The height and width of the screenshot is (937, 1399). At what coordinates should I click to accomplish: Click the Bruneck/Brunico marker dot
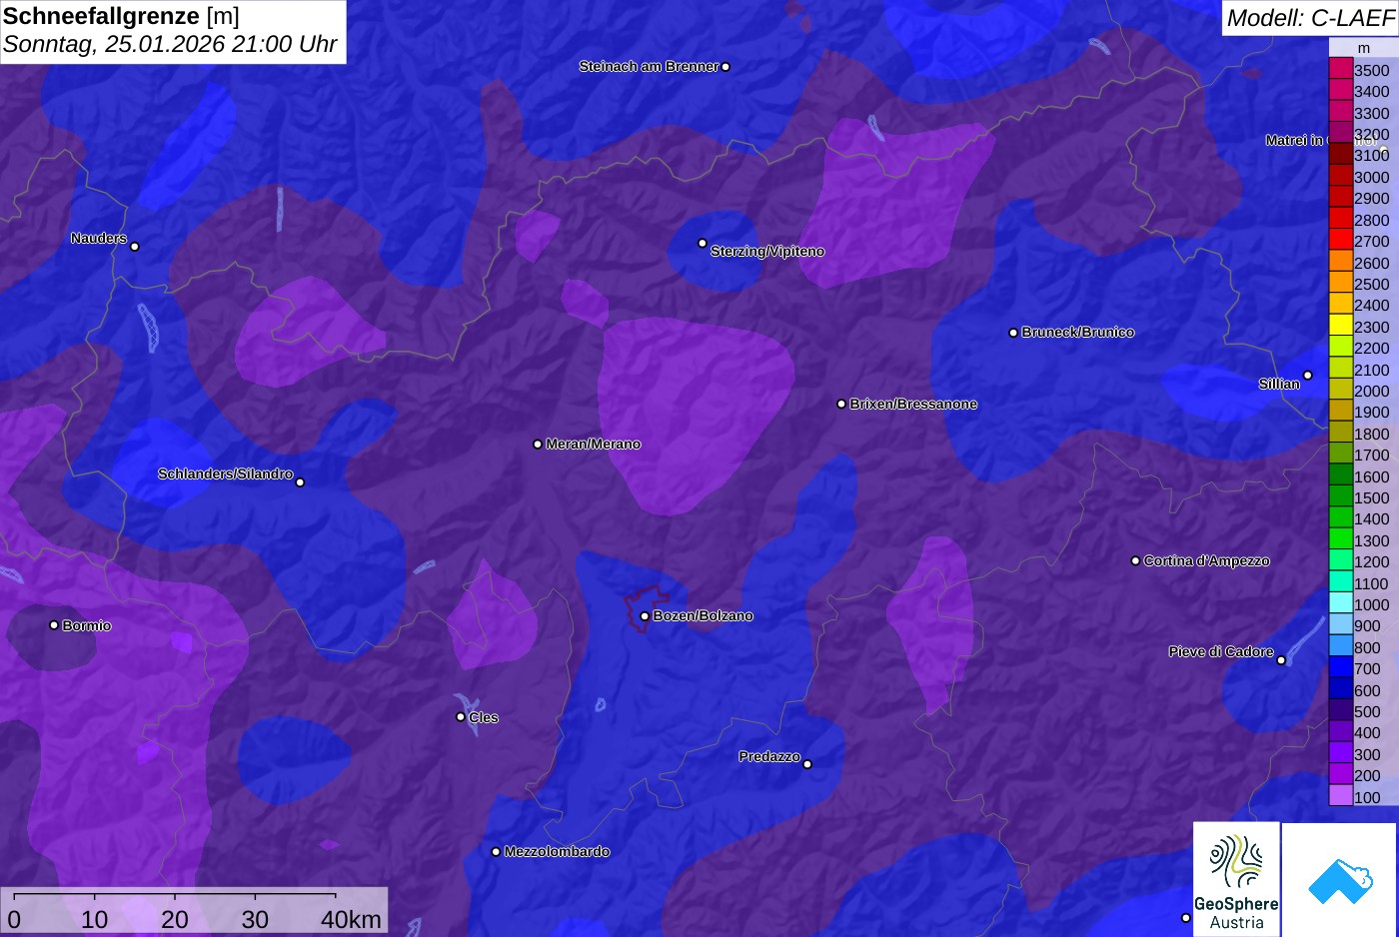(x=1013, y=333)
